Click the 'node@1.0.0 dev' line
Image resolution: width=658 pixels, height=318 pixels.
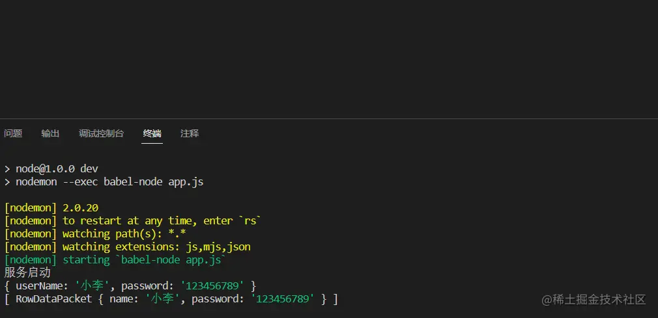(x=51, y=169)
